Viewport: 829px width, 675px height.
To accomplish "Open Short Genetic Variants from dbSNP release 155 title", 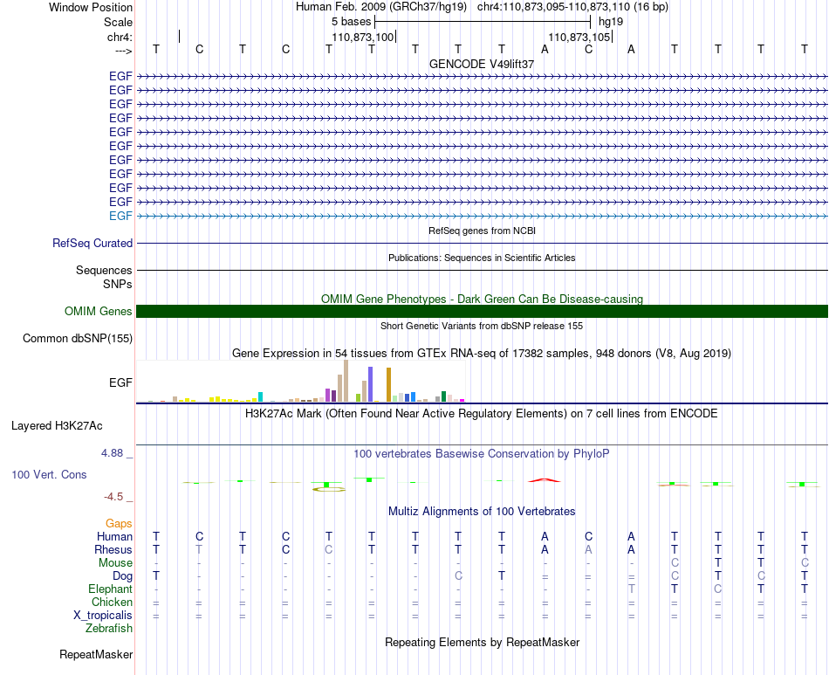I will tap(482, 326).
